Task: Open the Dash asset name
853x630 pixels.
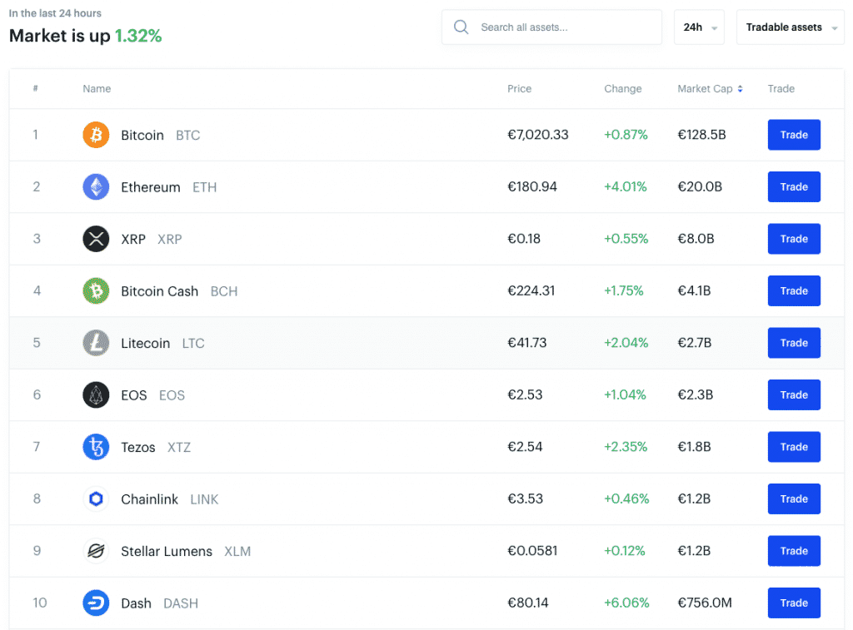Action: [x=136, y=603]
